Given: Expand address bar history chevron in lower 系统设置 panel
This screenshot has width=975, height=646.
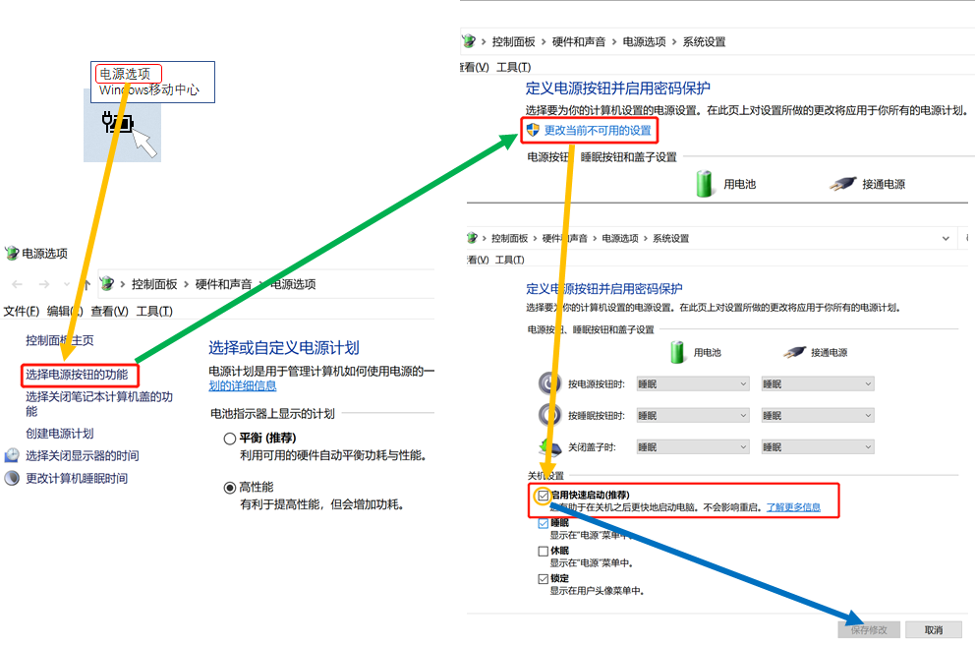Looking at the screenshot, I should coord(946,238).
